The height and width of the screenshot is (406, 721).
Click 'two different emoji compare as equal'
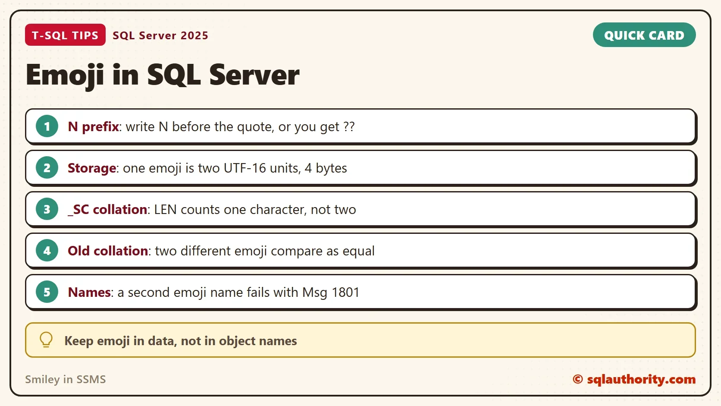[x=265, y=251]
